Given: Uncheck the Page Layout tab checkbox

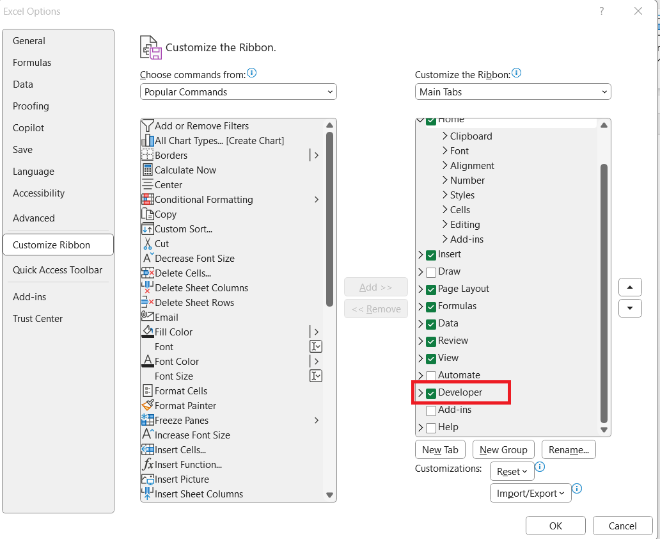Looking at the screenshot, I should point(430,290).
